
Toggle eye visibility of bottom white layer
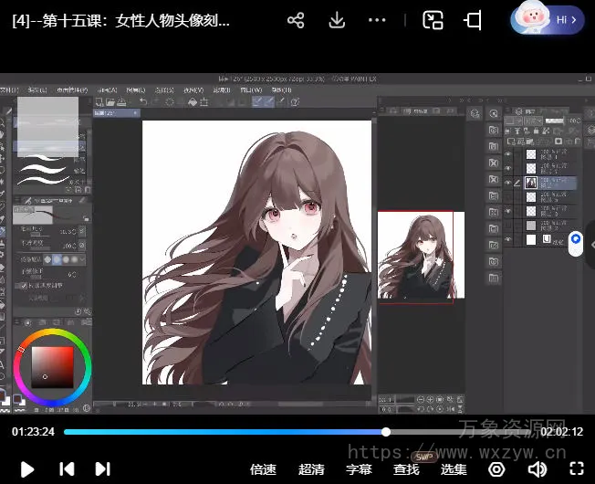pyautogui.click(x=509, y=239)
